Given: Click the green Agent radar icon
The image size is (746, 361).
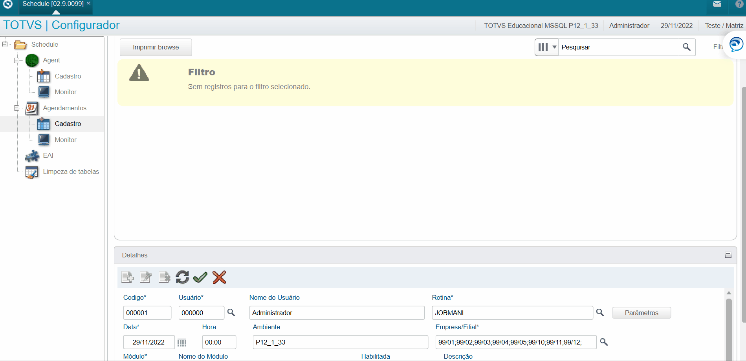Looking at the screenshot, I should click(32, 60).
